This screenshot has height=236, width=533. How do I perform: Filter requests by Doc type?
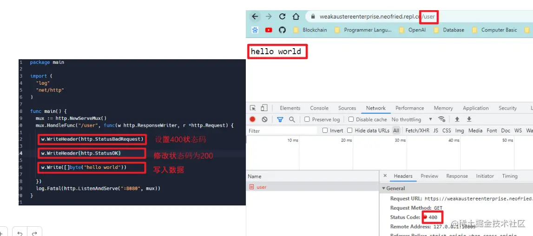pos(506,130)
